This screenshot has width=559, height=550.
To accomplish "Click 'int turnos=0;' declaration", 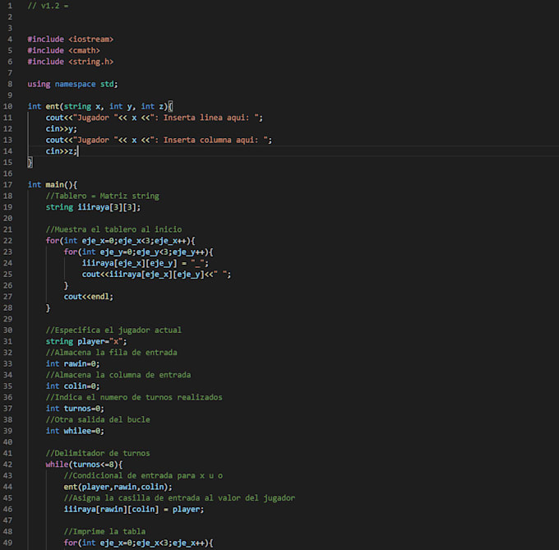I will pyautogui.click(x=75, y=409).
